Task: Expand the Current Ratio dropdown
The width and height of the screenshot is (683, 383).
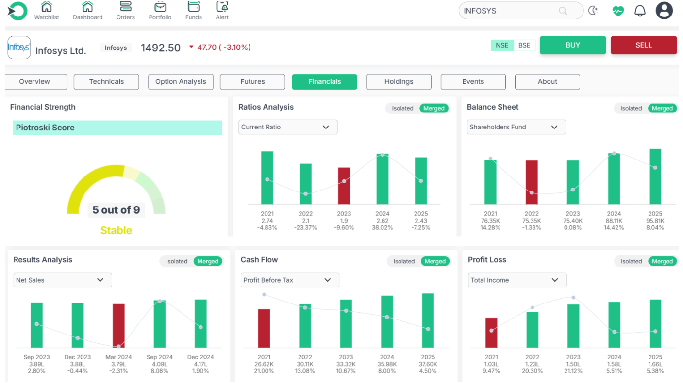Action: pyautogui.click(x=288, y=127)
